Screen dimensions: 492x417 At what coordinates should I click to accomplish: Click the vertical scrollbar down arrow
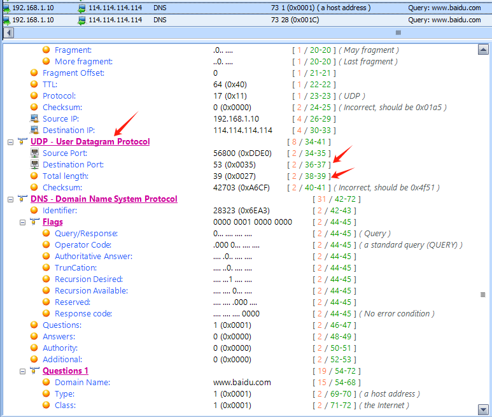click(x=483, y=409)
